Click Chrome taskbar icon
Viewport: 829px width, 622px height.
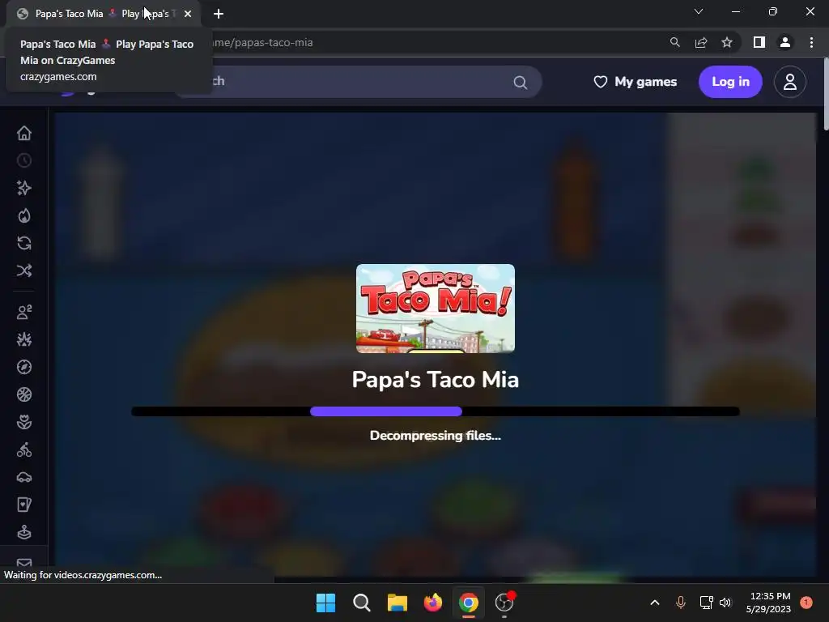(469, 603)
